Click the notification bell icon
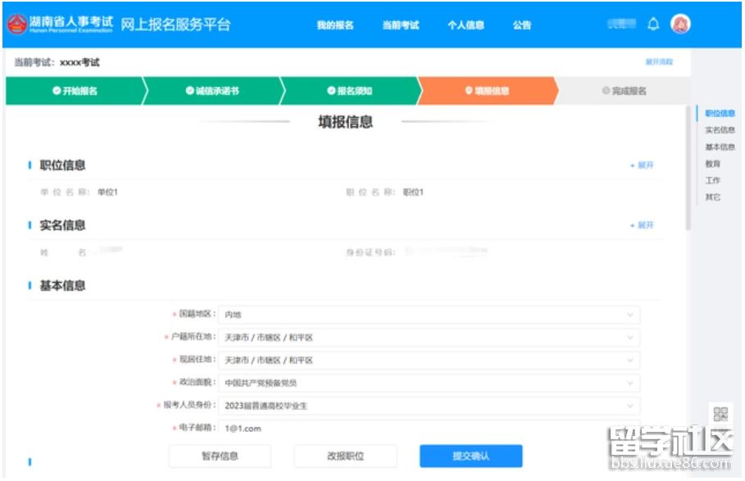The height and width of the screenshot is (481, 745). pyautogui.click(x=653, y=25)
